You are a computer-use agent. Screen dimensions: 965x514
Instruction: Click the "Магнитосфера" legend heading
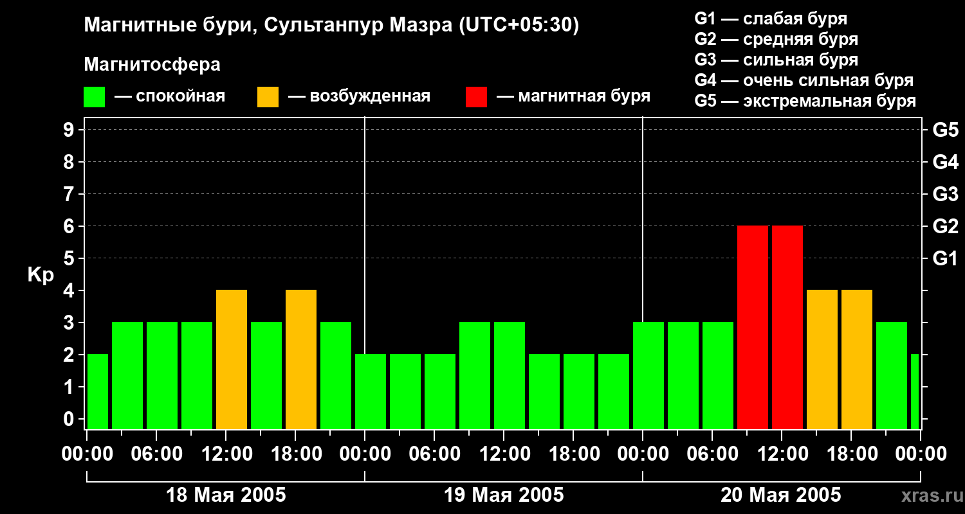tap(152, 65)
